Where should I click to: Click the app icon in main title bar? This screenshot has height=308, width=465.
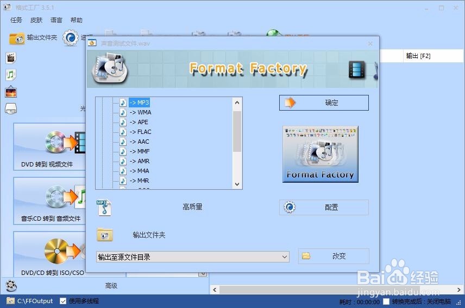(x=7, y=8)
